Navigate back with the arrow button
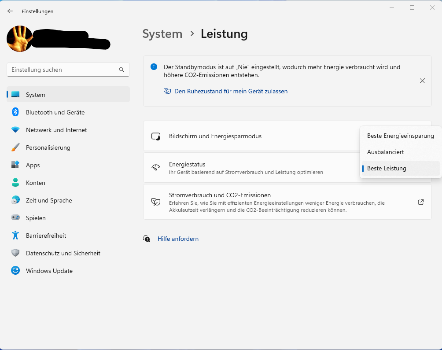The image size is (442, 350). [x=10, y=11]
